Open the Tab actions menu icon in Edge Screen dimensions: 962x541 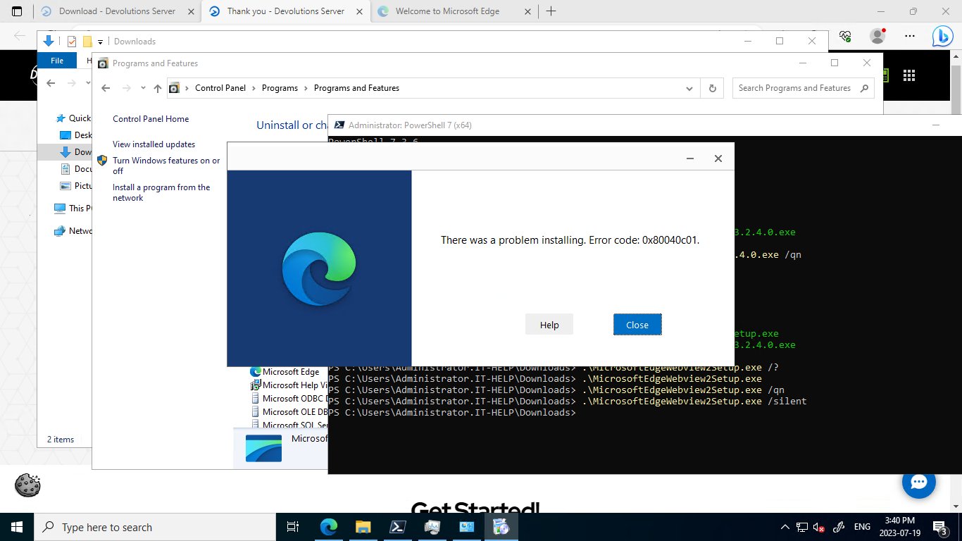coord(17,11)
